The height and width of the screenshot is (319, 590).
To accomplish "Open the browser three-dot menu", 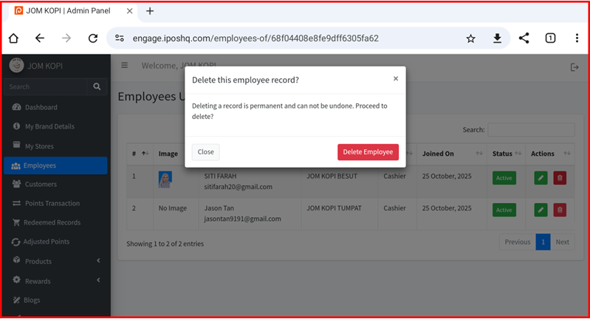I will tap(577, 38).
